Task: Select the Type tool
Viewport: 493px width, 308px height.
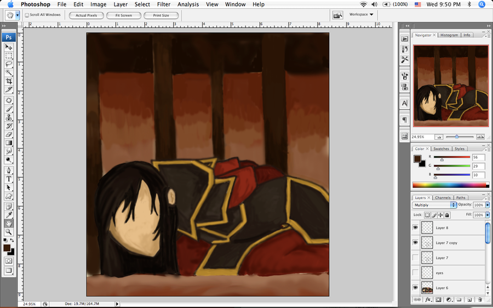Action: point(8,179)
